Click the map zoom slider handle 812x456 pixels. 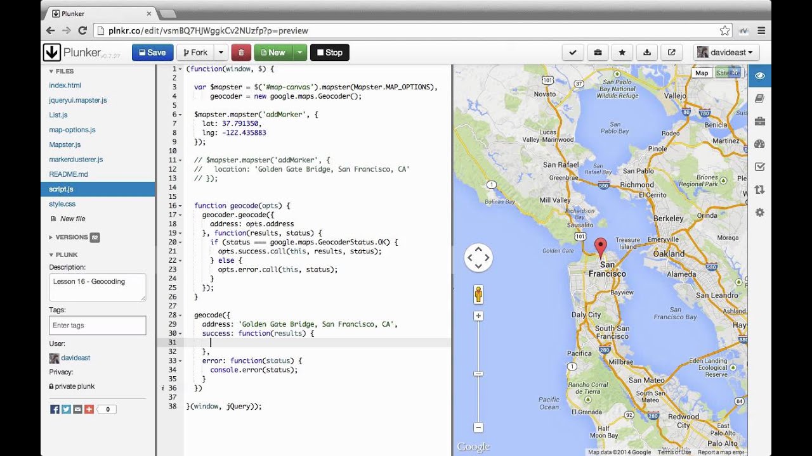(x=478, y=374)
